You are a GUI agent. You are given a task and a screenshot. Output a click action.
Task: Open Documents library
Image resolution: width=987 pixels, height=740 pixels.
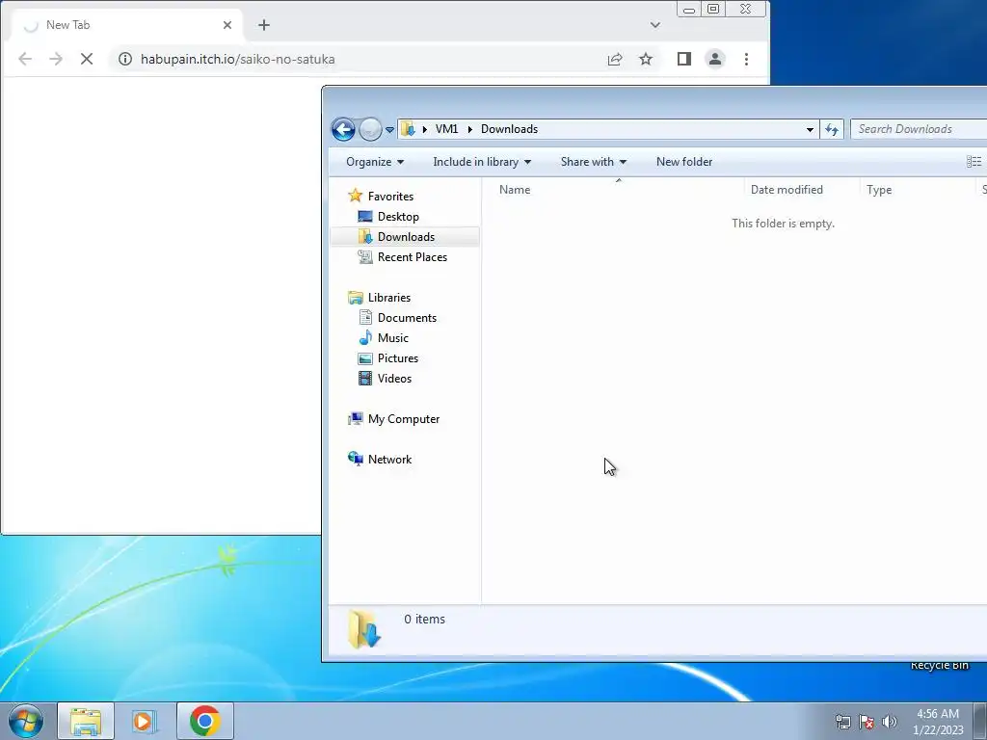(x=407, y=318)
